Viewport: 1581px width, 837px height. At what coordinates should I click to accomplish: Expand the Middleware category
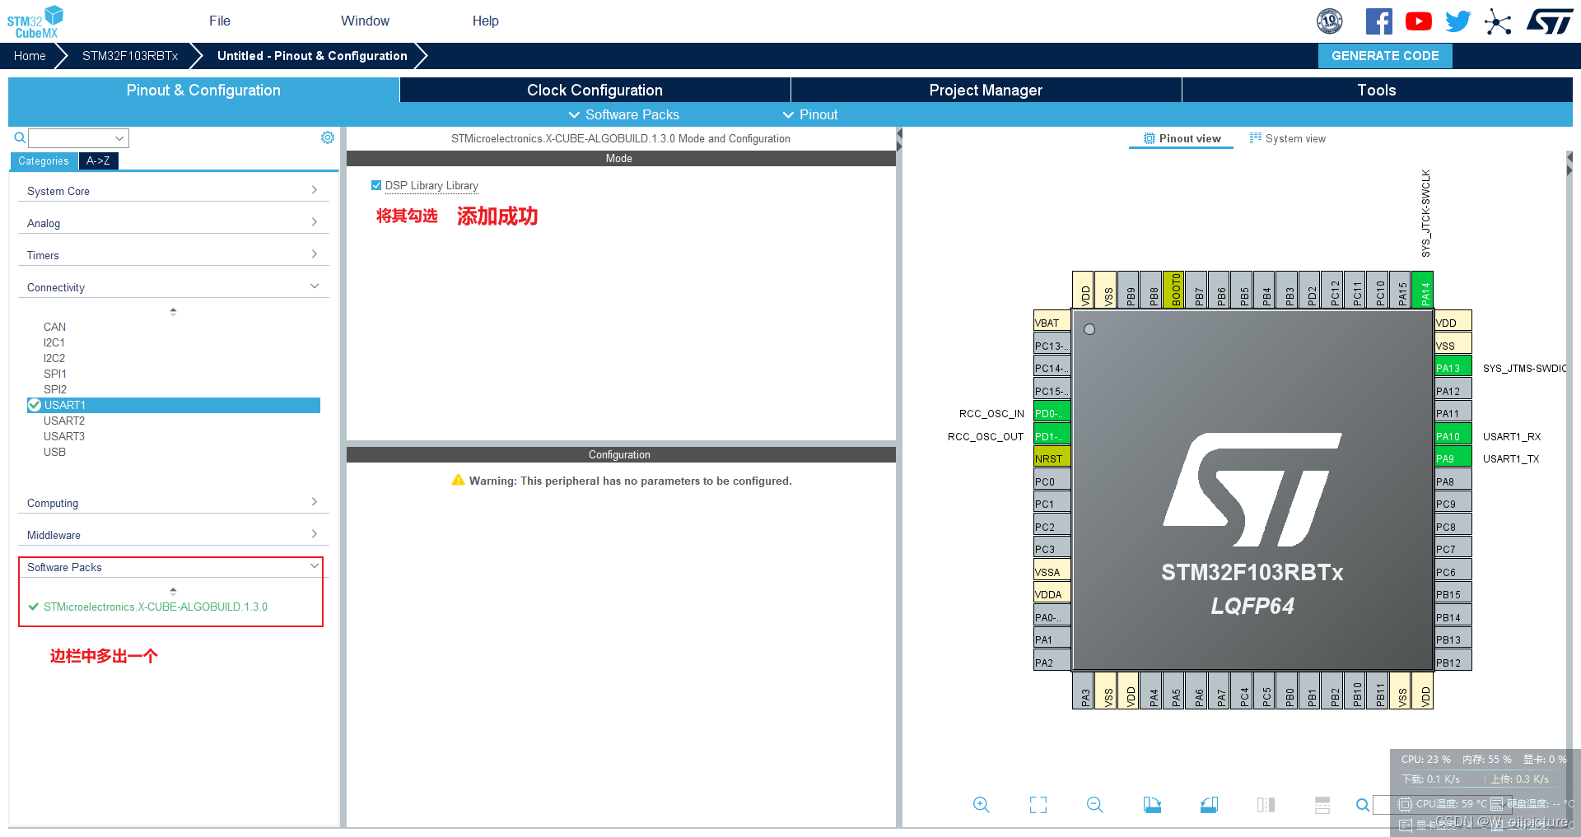(x=314, y=534)
